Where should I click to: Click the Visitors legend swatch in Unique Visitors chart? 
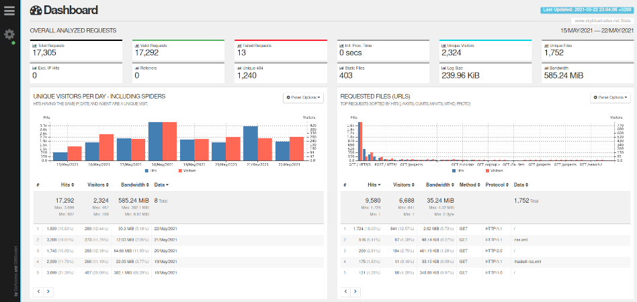[x=181, y=171]
